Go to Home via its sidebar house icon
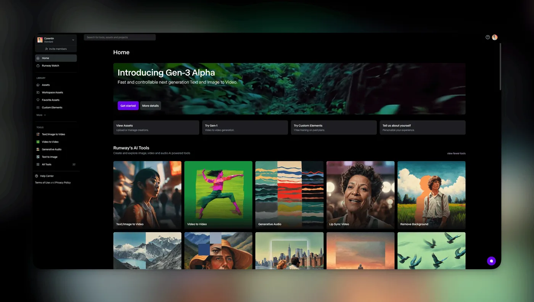534x302 pixels. [x=38, y=58]
